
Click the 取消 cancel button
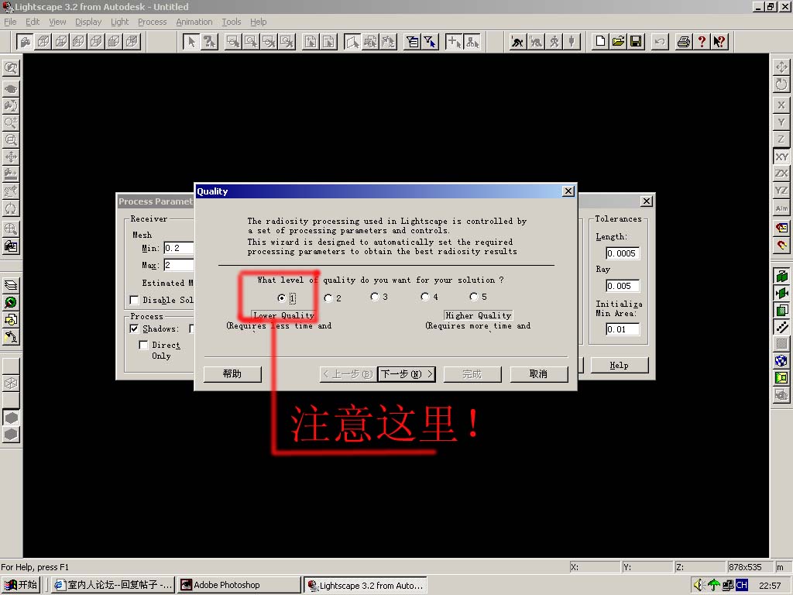tap(539, 374)
